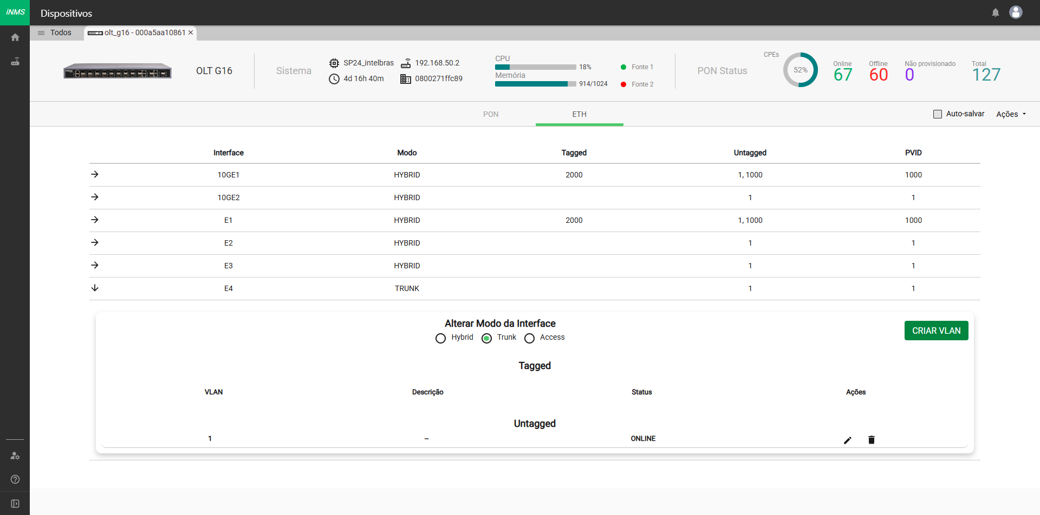Click the Tagged 2000 cell of 10GE1

click(x=574, y=175)
